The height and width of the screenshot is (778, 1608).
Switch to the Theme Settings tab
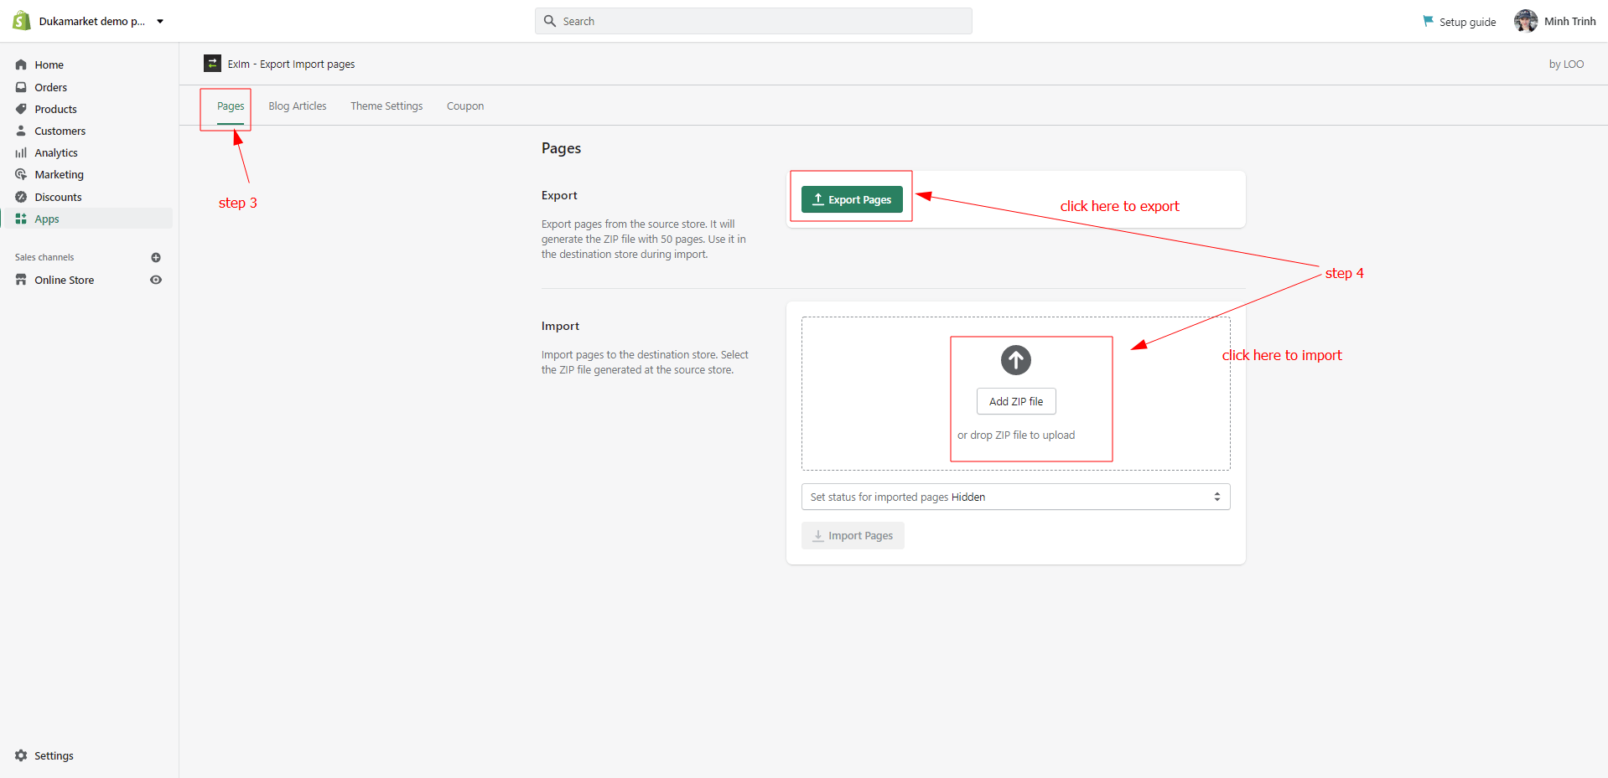tap(386, 106)
